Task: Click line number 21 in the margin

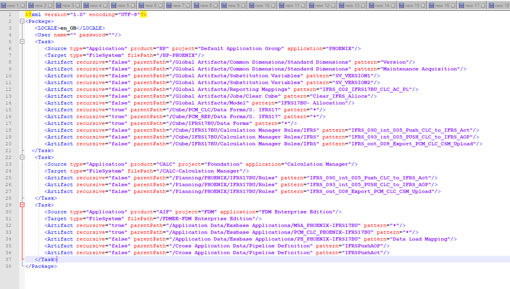Action: pyautogui.click(x=8, y=150)
